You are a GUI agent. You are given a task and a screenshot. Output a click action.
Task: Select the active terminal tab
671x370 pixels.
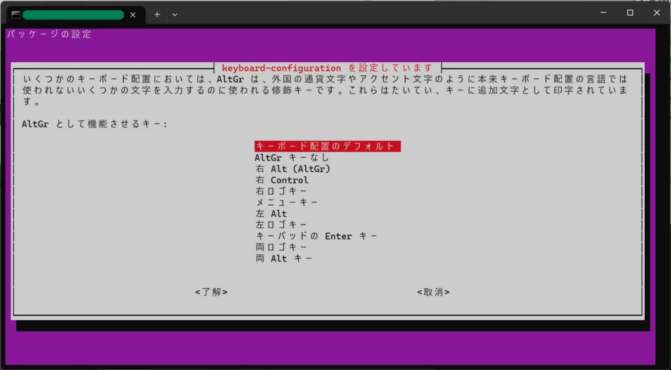[x=75, y=15]
